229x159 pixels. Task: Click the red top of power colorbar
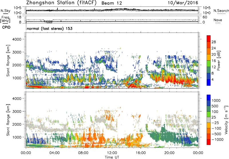tap(209, 38)
